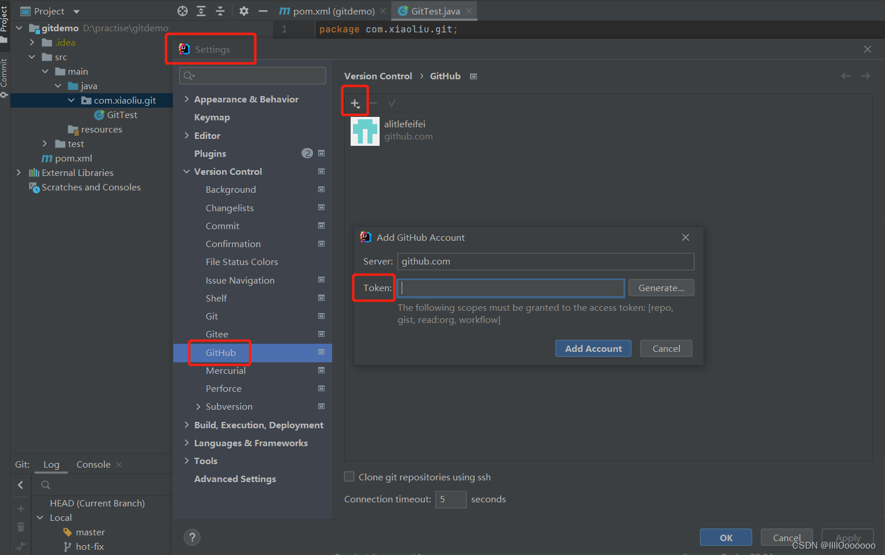Open the Project view dropdown

[x=77, y=12]
